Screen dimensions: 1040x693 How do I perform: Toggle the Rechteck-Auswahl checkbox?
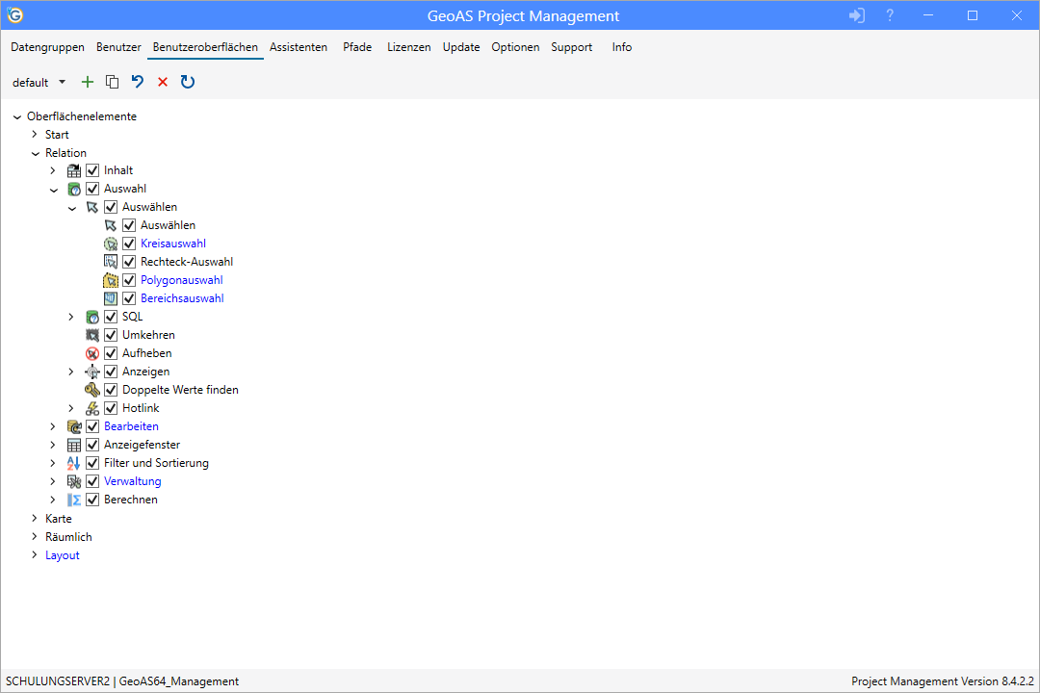[x=129, y=262]
